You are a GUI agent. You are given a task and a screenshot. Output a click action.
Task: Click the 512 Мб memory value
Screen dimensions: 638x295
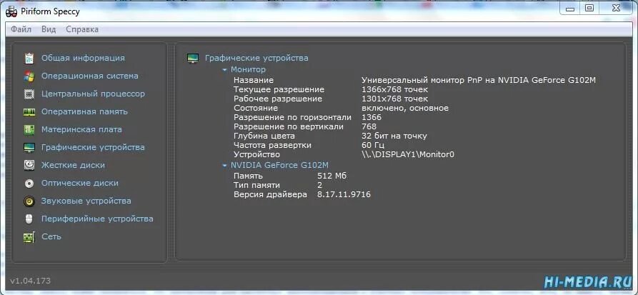click(332, 176)
